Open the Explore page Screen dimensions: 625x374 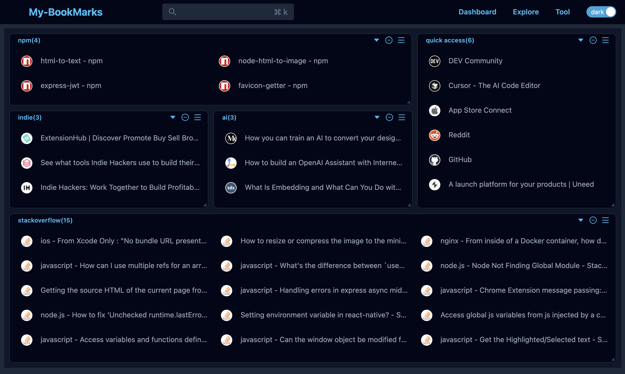tap(526, 12)
